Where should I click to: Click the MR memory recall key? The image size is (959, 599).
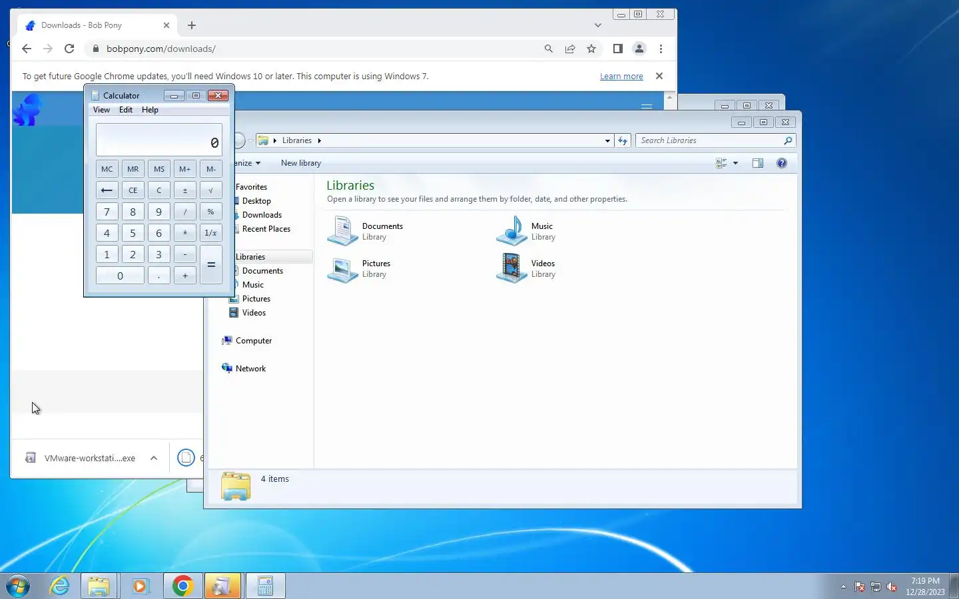click(x=133, y=169)
